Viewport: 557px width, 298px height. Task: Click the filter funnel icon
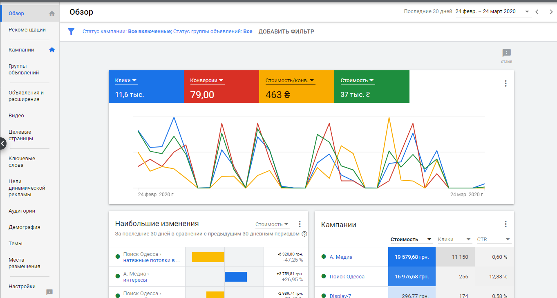coord(71,31)
